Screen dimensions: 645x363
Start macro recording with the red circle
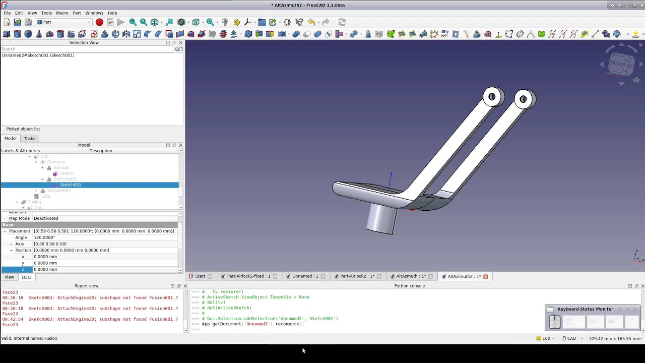click(99, 22)
